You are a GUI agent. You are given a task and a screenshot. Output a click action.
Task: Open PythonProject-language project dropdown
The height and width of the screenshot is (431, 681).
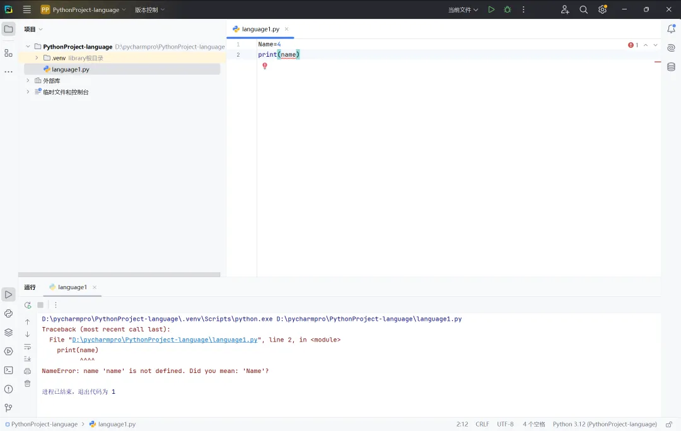83,9
